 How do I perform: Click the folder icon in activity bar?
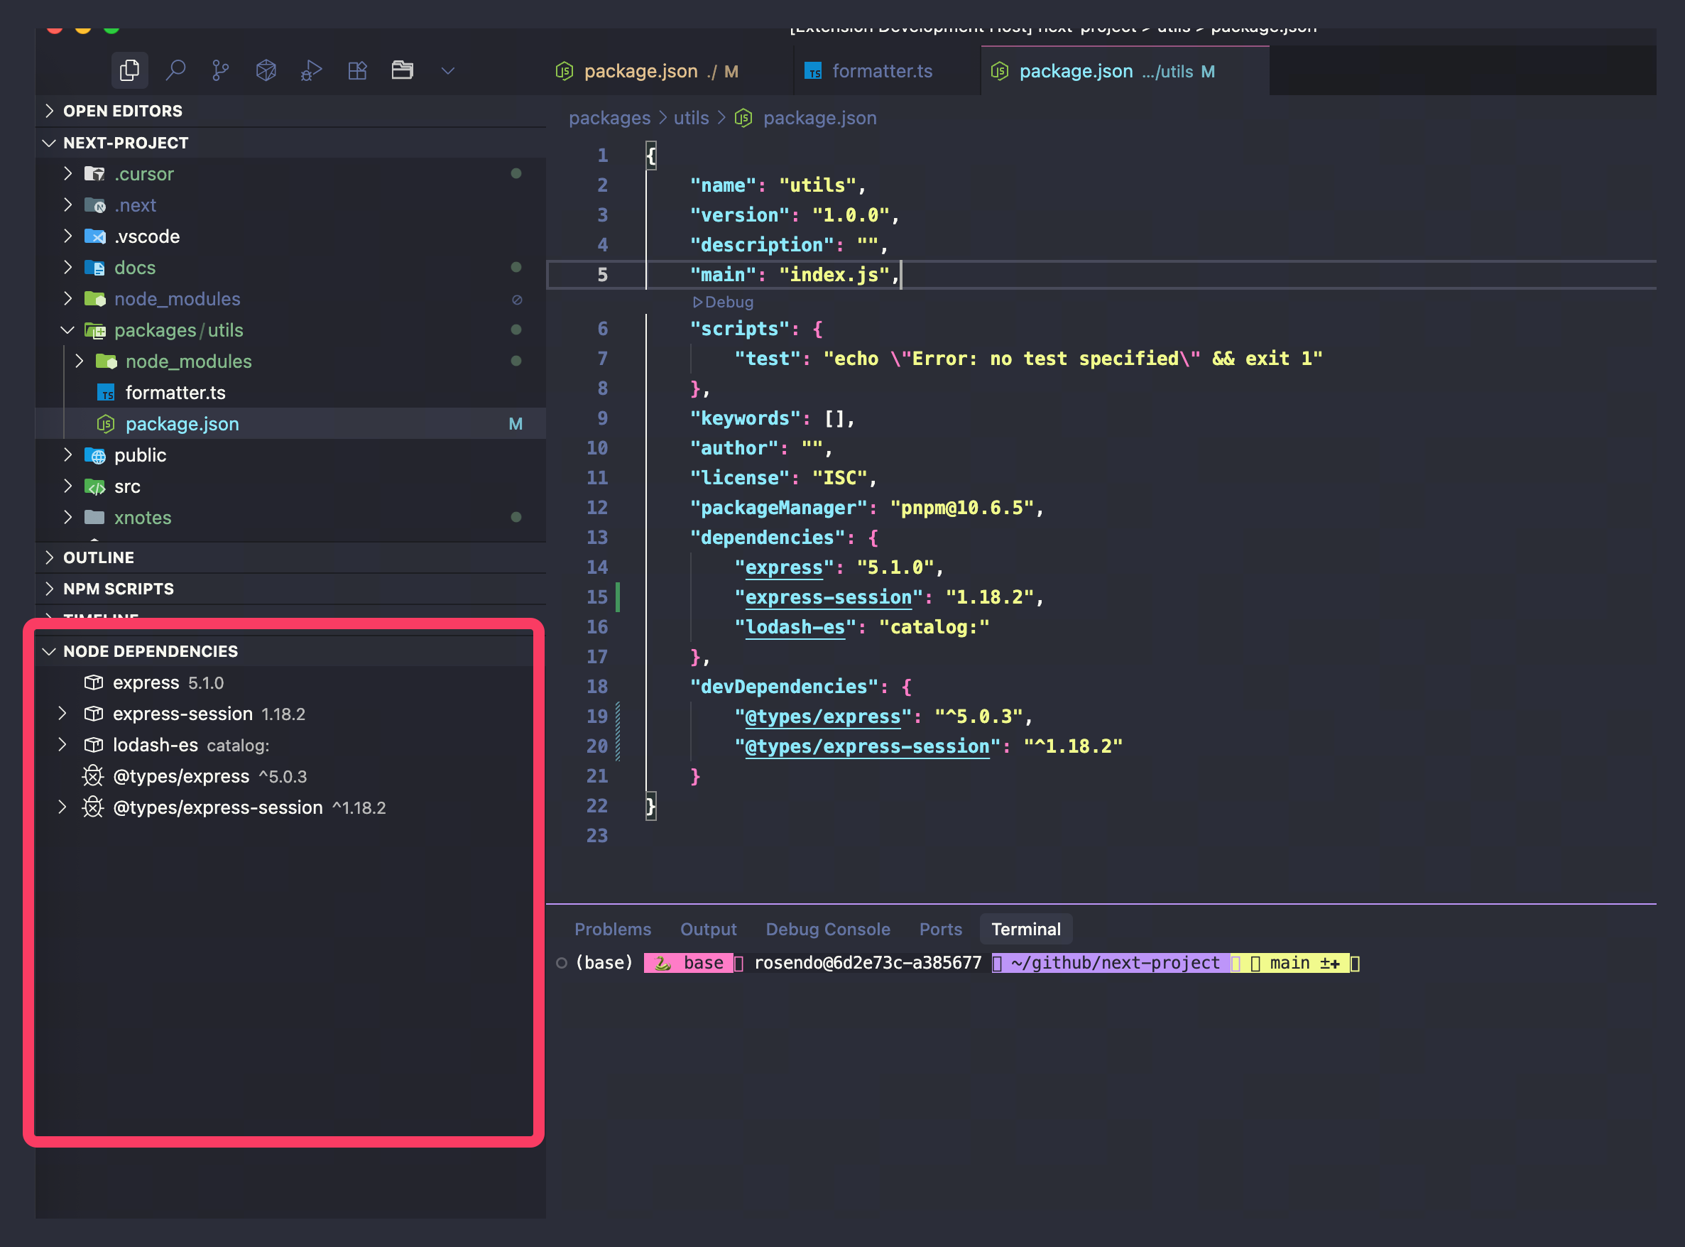pyautogui.click(x=402, y=71)
